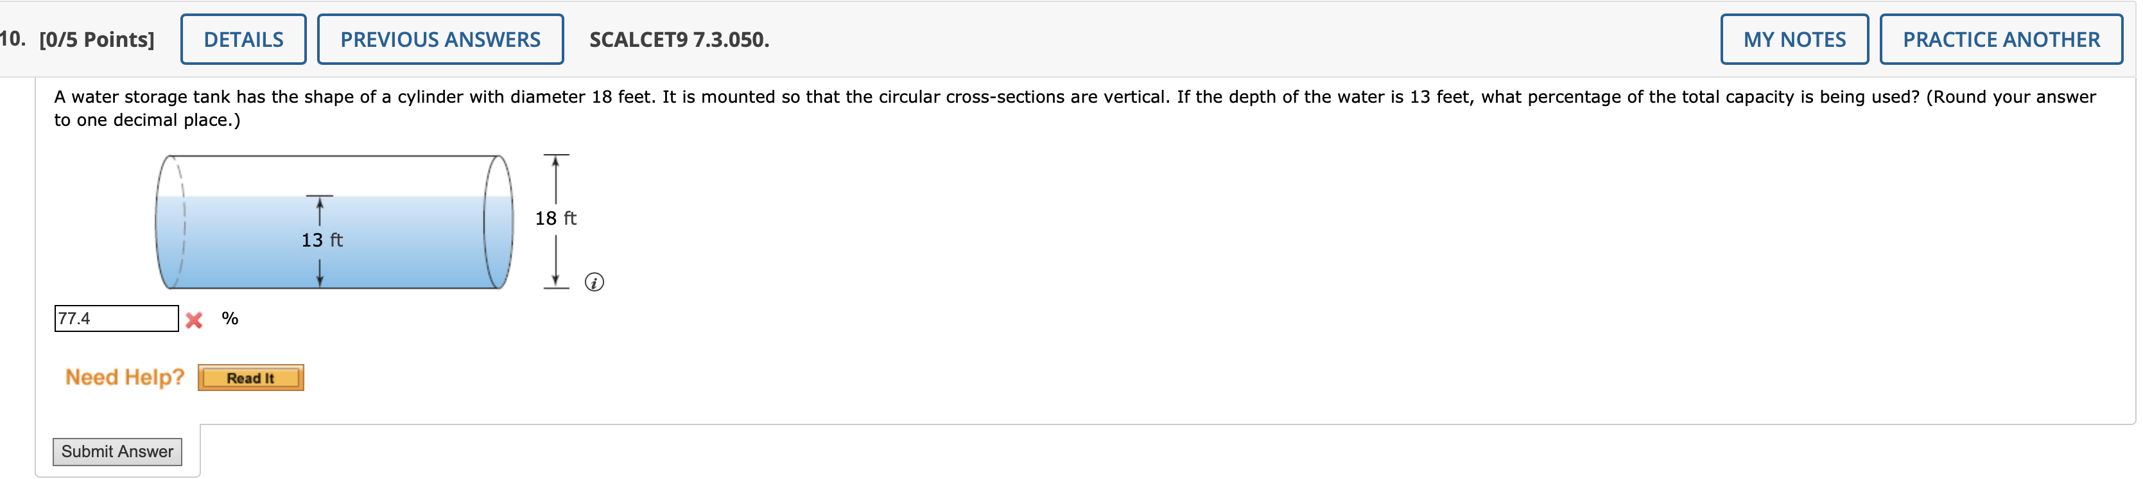Click the red X incorrect mark
Screen dimensions: 2143x479
click(194, 320)
